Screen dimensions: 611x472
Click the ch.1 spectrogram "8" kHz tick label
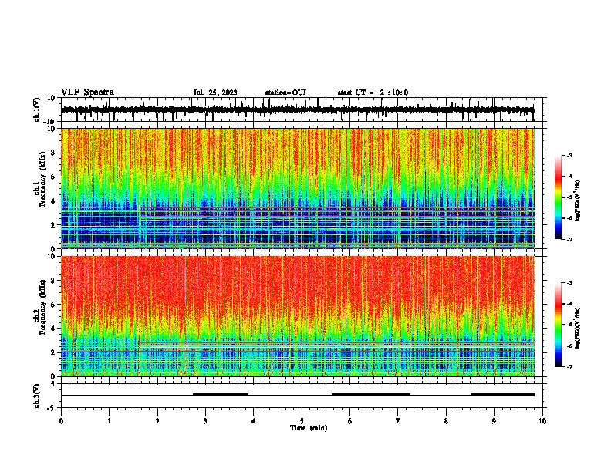click(x=53, y=153)
